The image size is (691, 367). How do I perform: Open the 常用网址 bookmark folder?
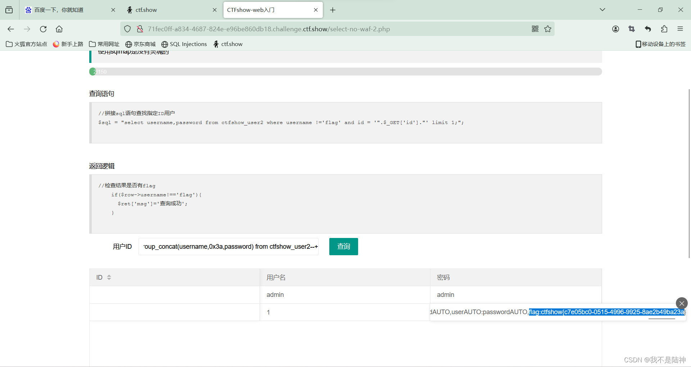click(x=104, y=44)
